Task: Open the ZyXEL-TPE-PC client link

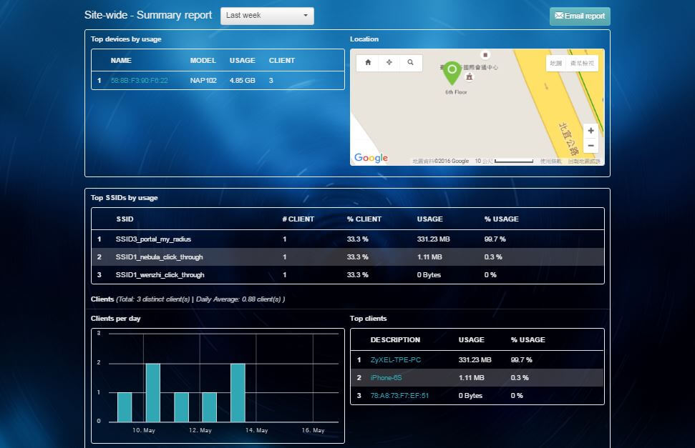Action: pyautogui.click(x=396, y=360)
